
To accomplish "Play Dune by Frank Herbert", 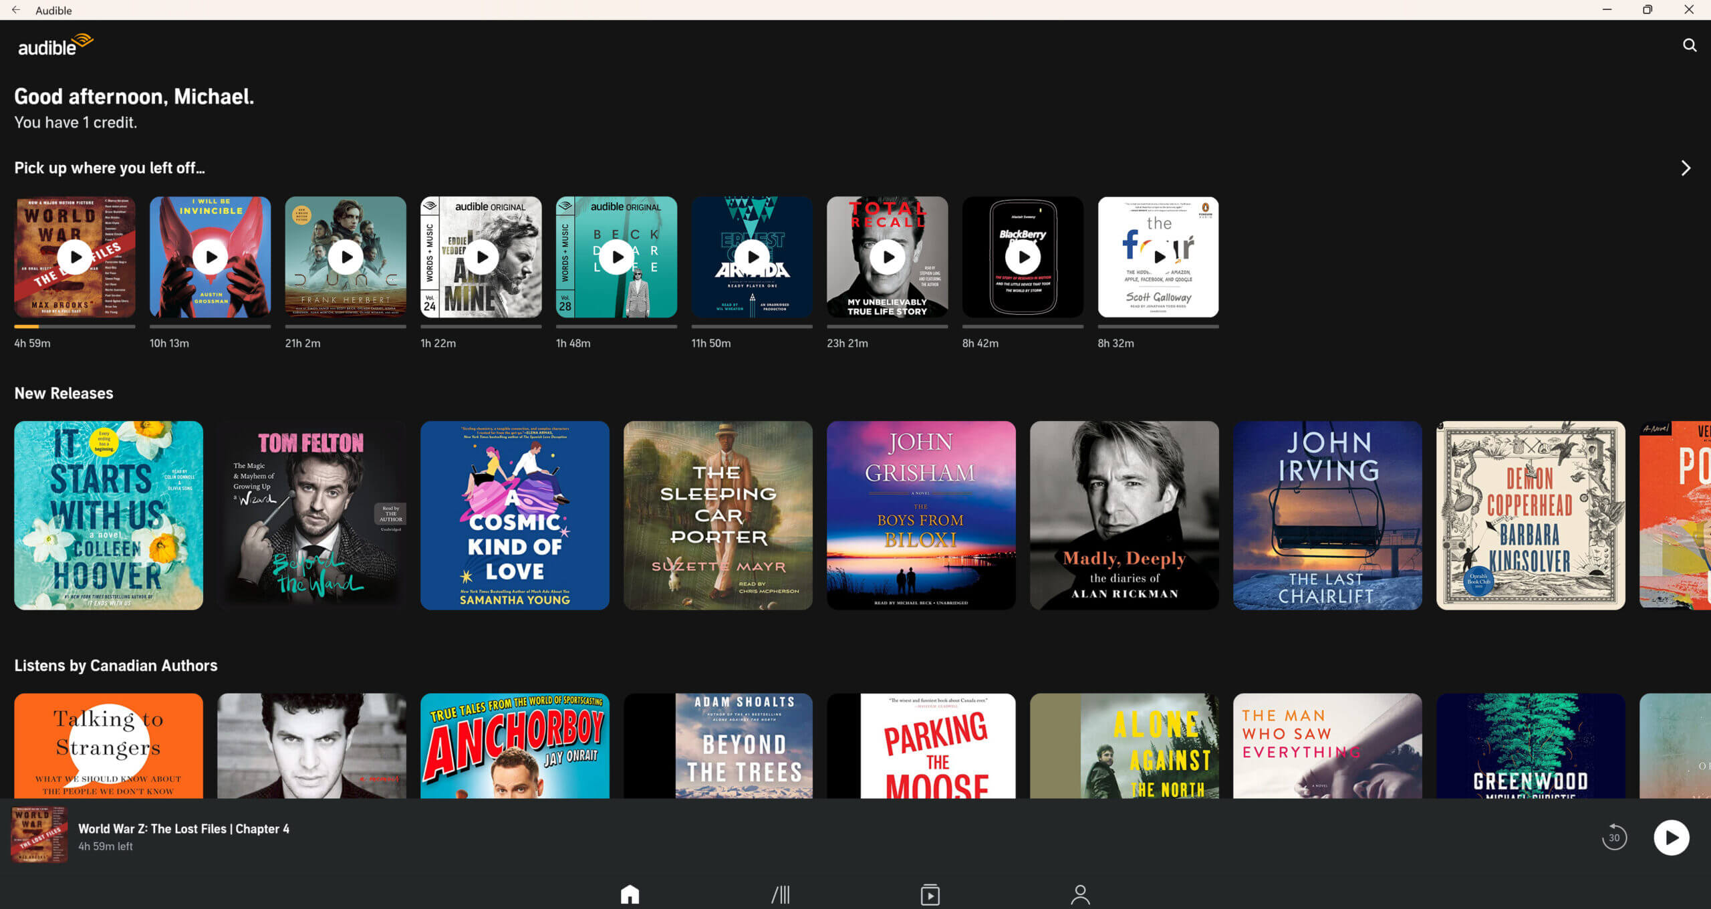I will point(346,257).
